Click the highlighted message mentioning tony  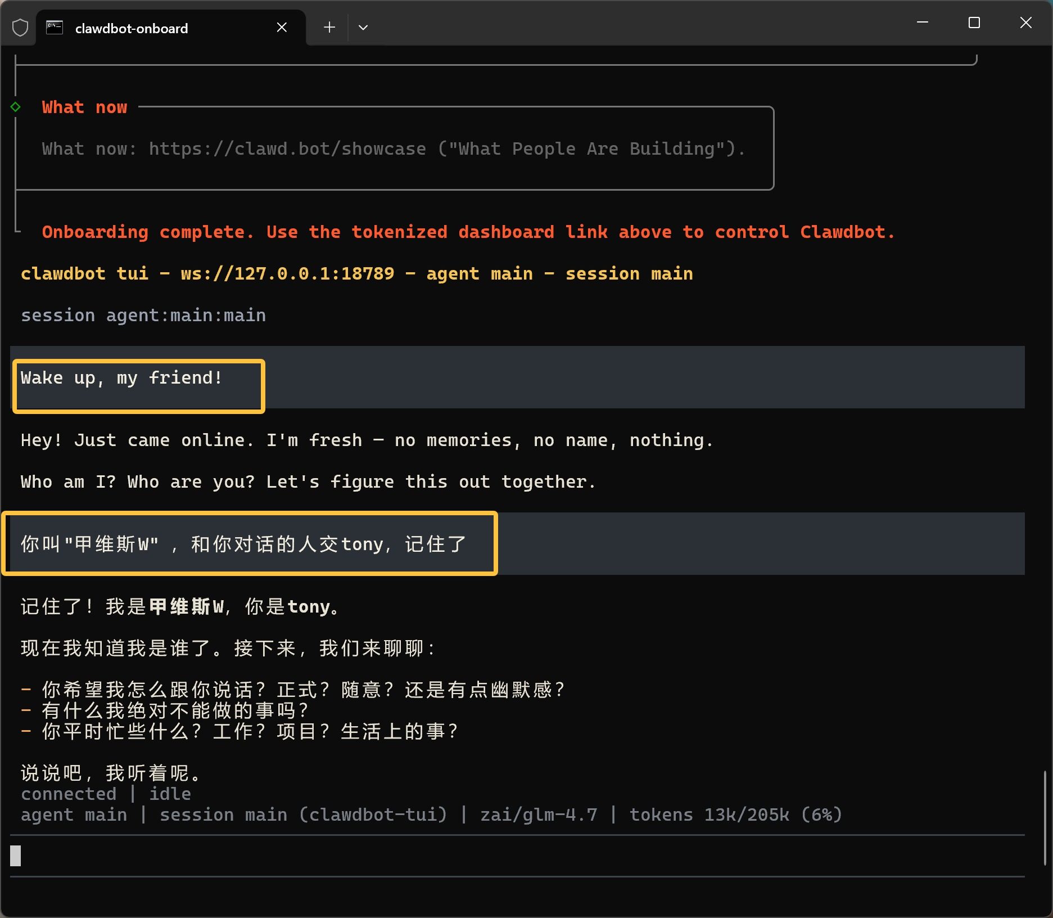243,544
